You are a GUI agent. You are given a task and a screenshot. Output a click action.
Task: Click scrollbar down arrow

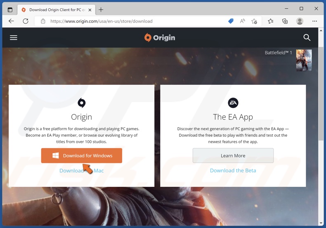(321, 223)
